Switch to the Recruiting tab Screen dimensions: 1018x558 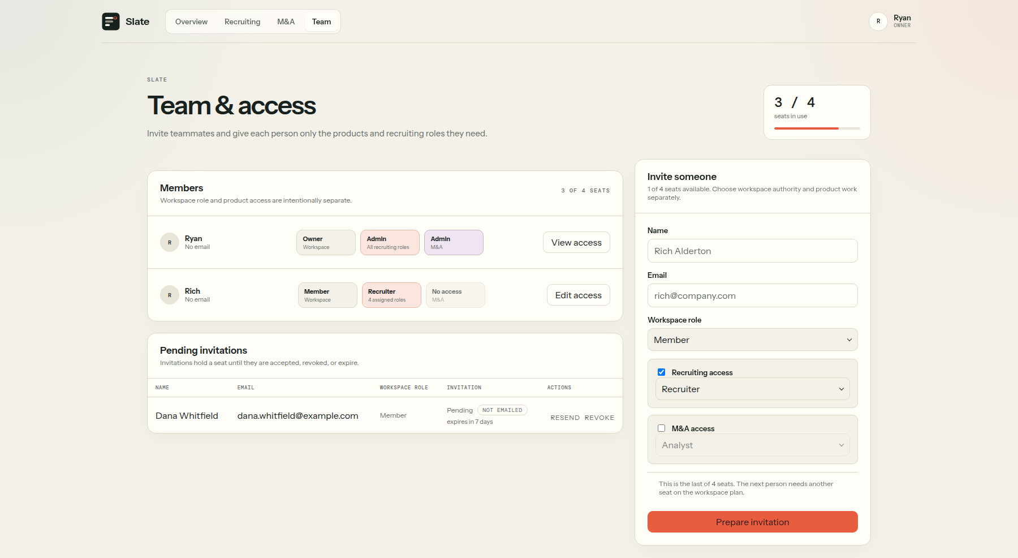[x=242, y=22]
